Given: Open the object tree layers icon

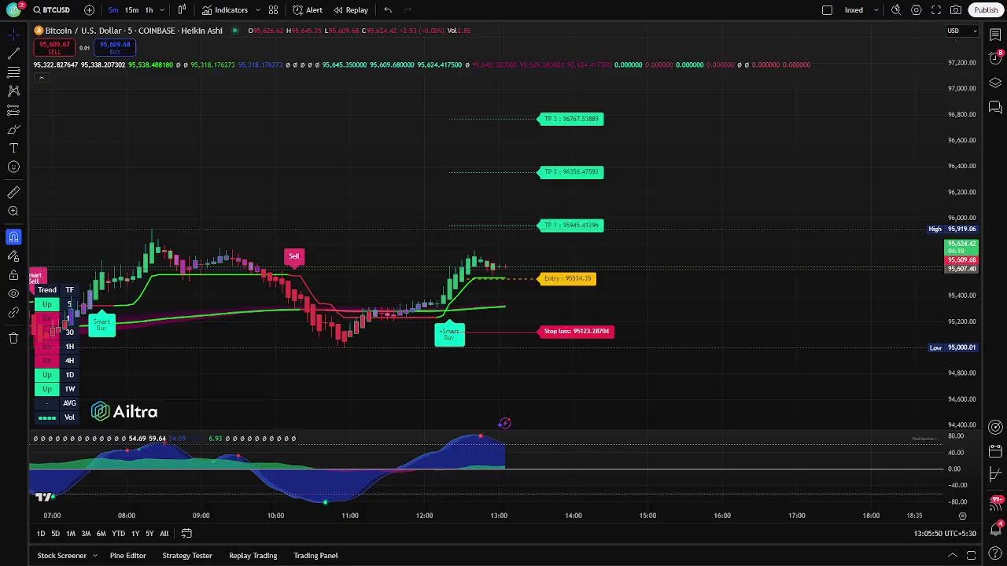Looking at the screenshot, I should click(995, 83).
